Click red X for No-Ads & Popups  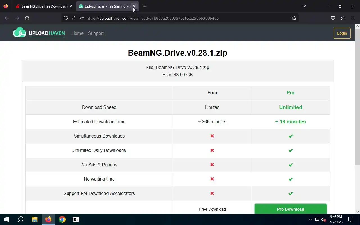point(212,165)
